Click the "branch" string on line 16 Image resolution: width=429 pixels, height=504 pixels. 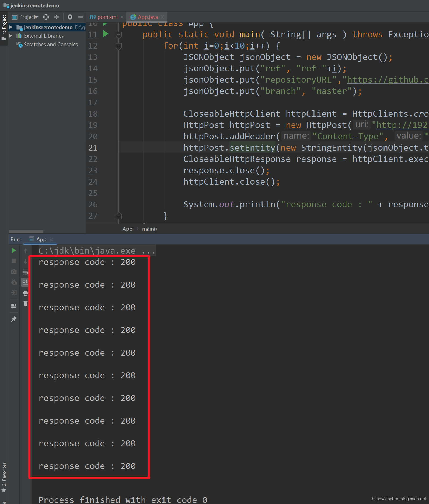[x=280, y=91]
